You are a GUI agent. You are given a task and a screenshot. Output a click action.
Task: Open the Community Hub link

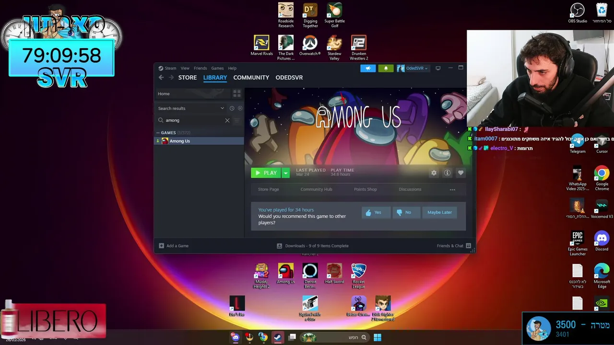[316, 189]
